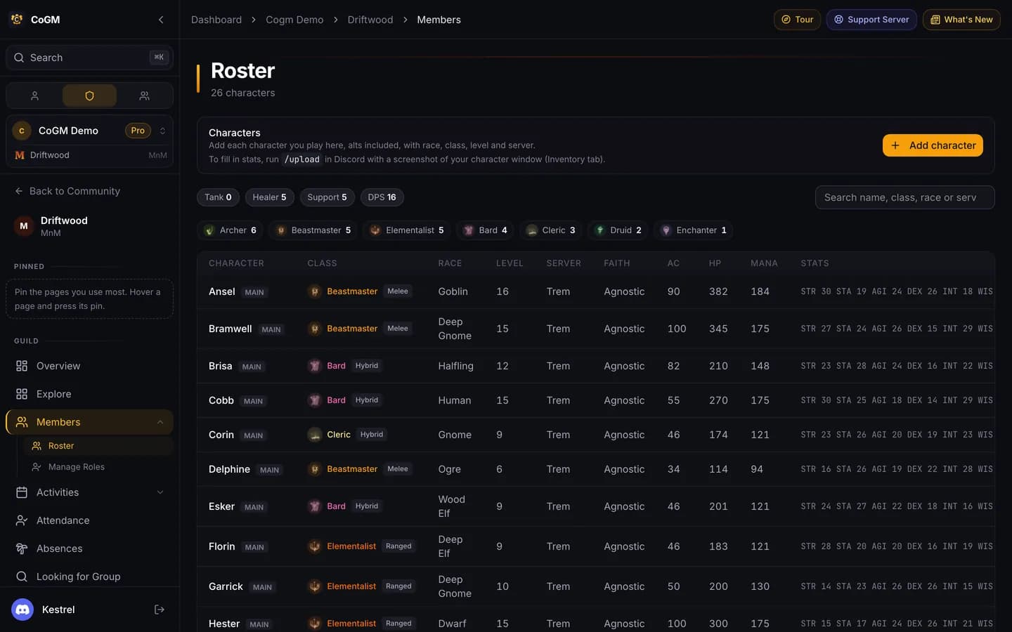1012x632 pixels.
Task: Click the Discord avatar icon beside Kestrel
Action: tap(22, 610)
